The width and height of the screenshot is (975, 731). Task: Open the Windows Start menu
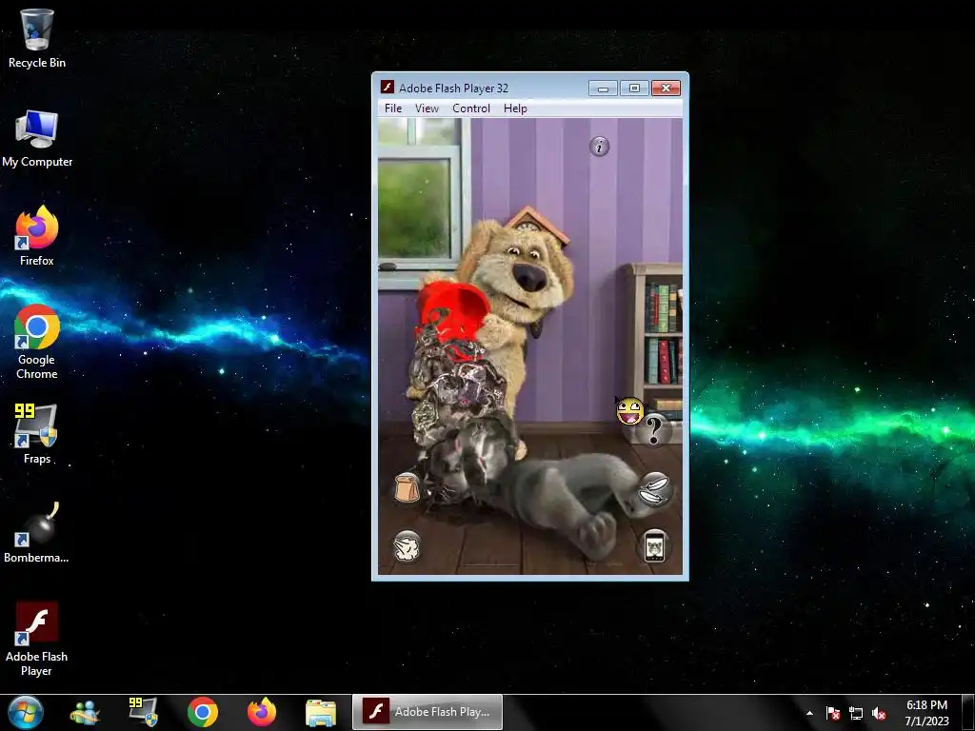pos(26,712)
